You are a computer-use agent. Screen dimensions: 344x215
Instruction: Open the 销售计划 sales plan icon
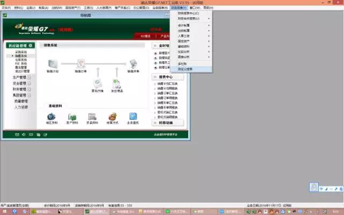point(53,66)
